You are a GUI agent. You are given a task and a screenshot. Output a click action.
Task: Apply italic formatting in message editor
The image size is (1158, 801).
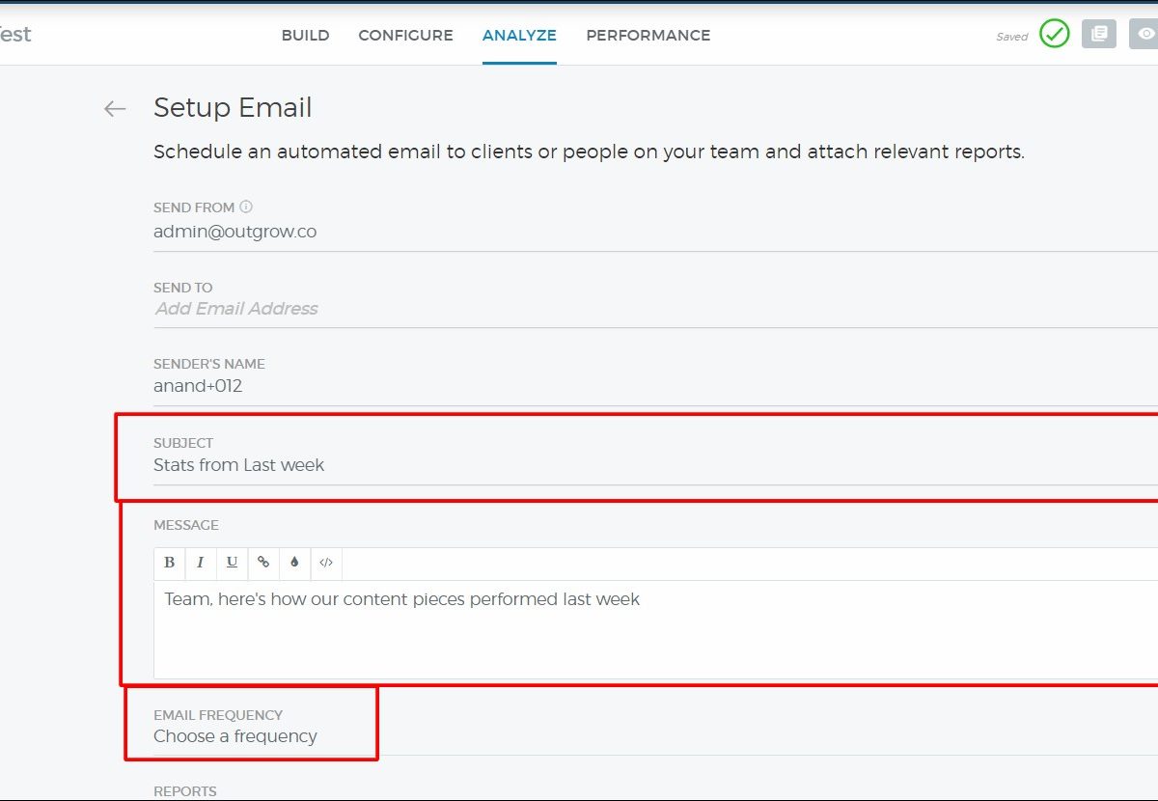201,563
